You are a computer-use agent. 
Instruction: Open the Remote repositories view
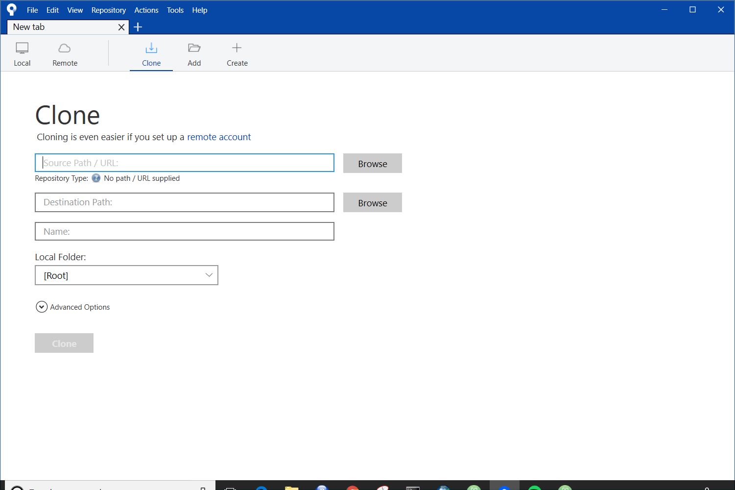click(65, 54)
